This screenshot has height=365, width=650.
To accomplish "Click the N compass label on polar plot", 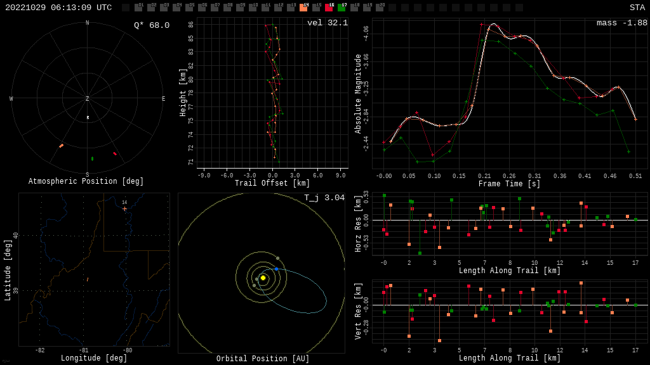I will pyautogui.click(x=87, y=23).
